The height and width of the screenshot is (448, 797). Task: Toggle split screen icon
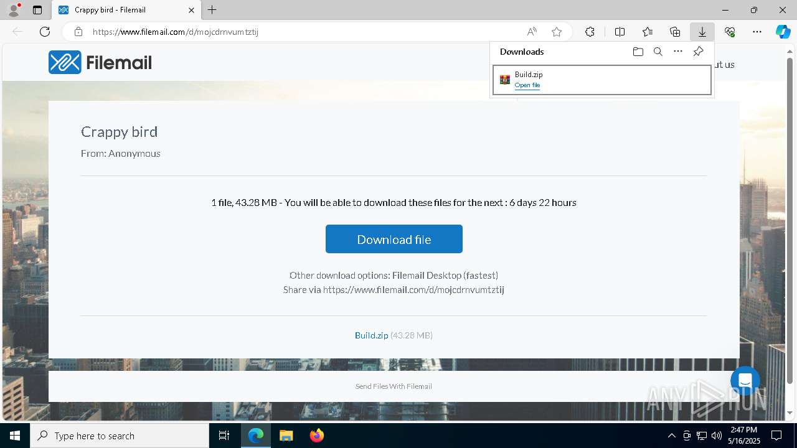(x=620, y=32)
